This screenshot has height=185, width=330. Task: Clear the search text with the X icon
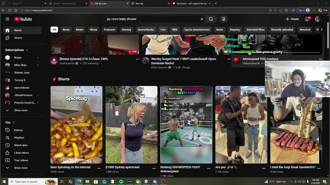click(x=202, y=19)
